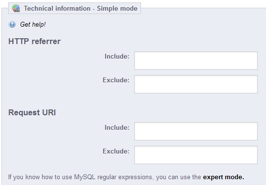This screenshot has height=185, width=266.
Task: Open the Get help! link
Action: [33, 24]
